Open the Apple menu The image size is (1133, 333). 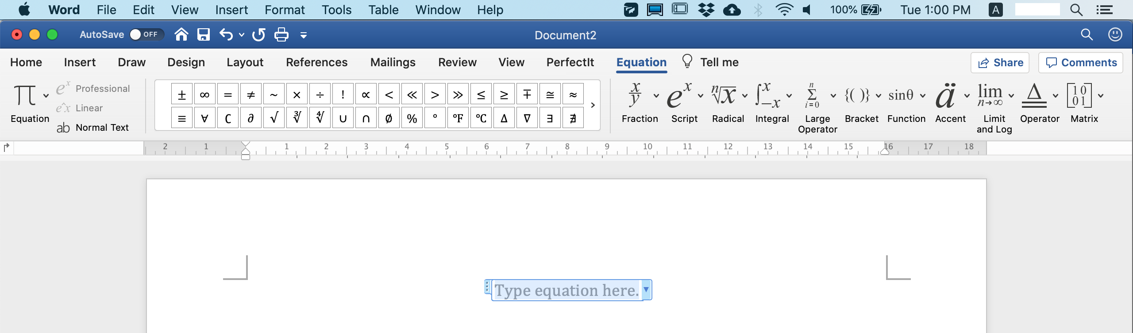pos(24,10)
